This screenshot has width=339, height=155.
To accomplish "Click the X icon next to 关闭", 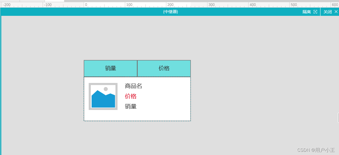I will [x=336, y=12].
